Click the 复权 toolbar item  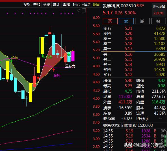click(x=27, y=5)
